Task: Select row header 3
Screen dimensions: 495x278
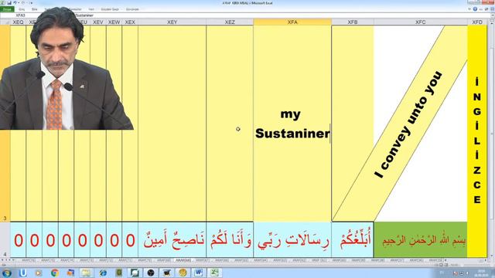Action: tap(5, 124)
